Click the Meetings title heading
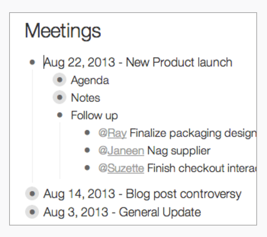 [x=63, y=32]
